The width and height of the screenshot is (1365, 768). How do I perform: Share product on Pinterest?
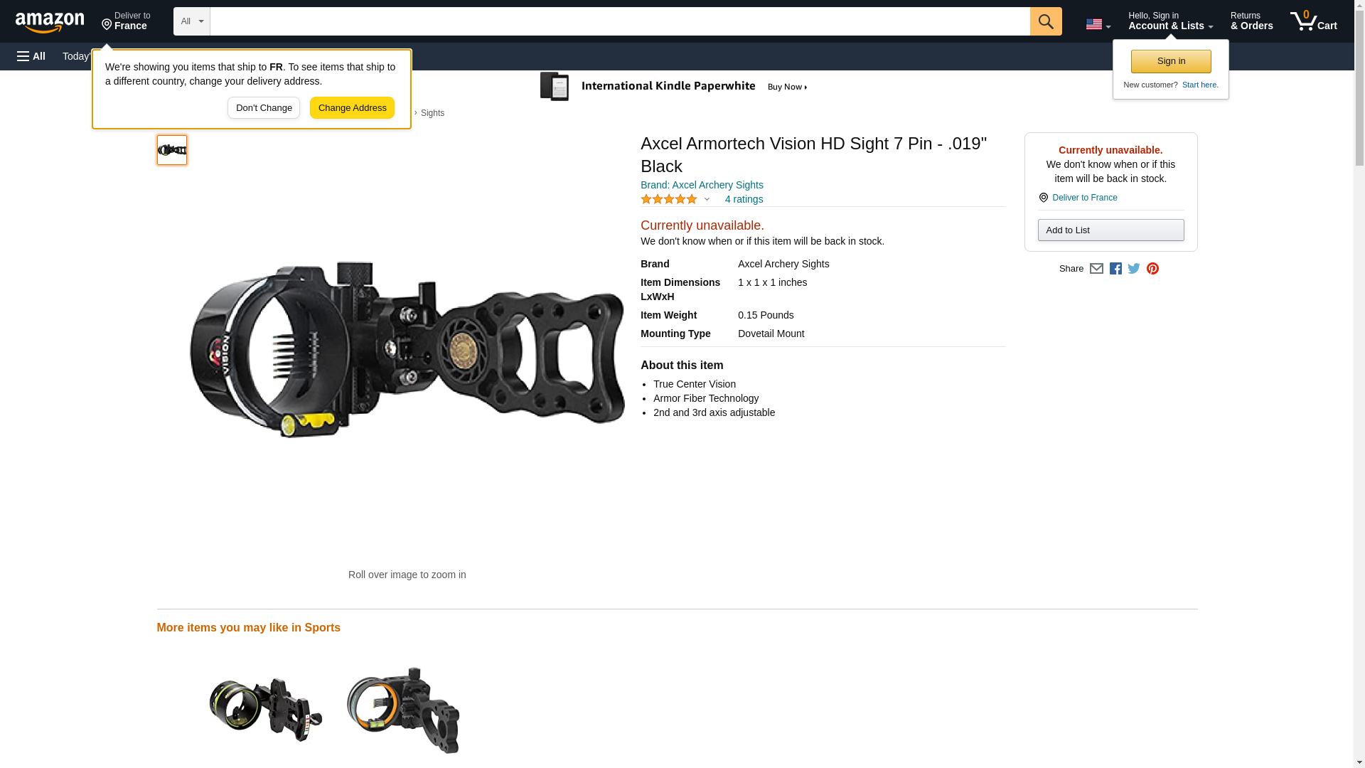1152,269
